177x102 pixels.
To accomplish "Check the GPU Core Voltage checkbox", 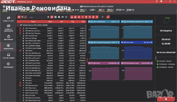I will point(20,38).
